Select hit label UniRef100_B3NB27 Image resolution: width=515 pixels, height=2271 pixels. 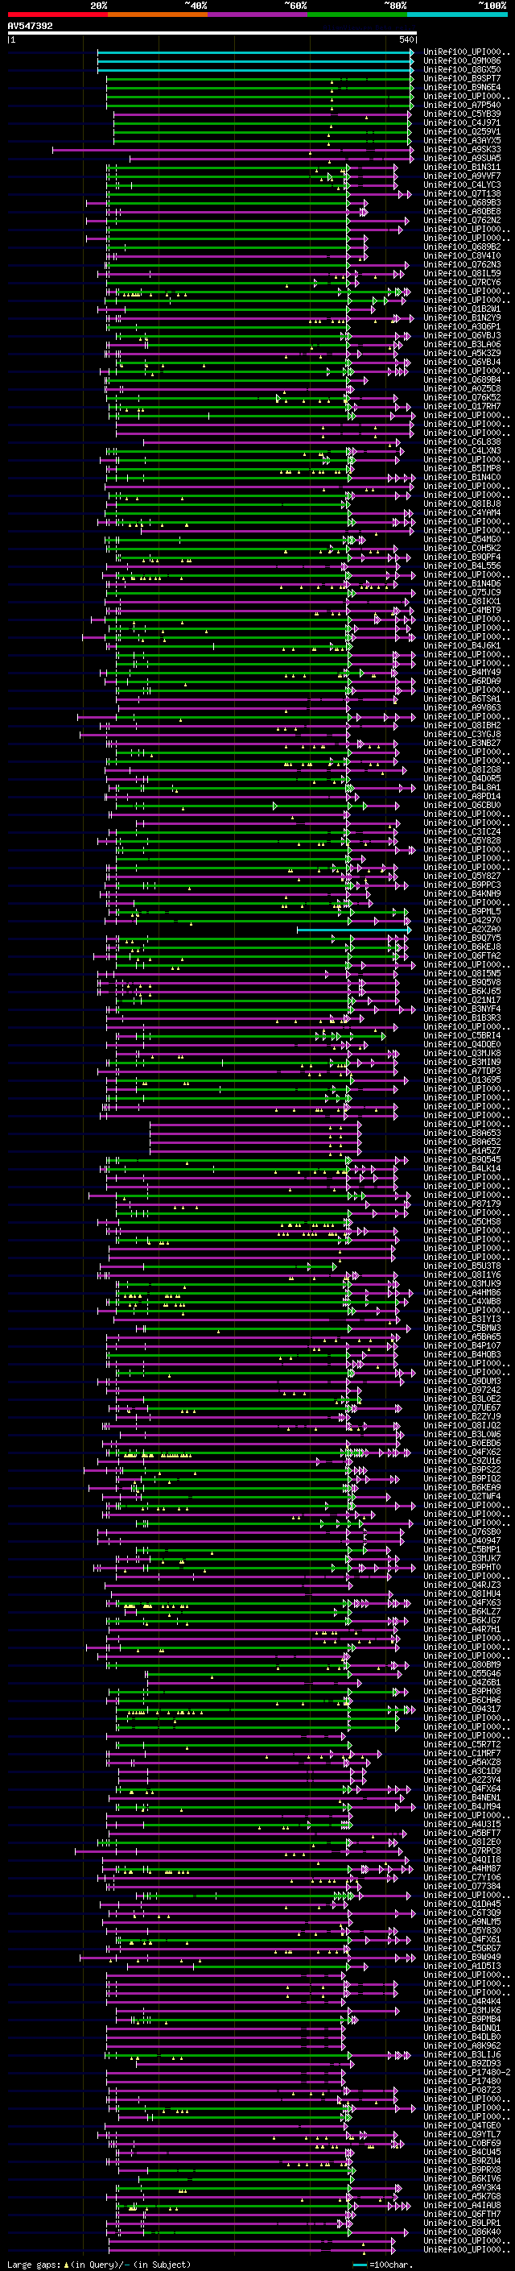pyautogui.click(x=462, y=744)
